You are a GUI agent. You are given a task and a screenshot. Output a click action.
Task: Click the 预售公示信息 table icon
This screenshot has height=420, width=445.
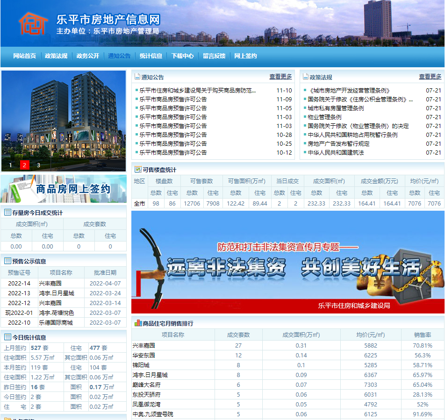[x=7, y=261]
